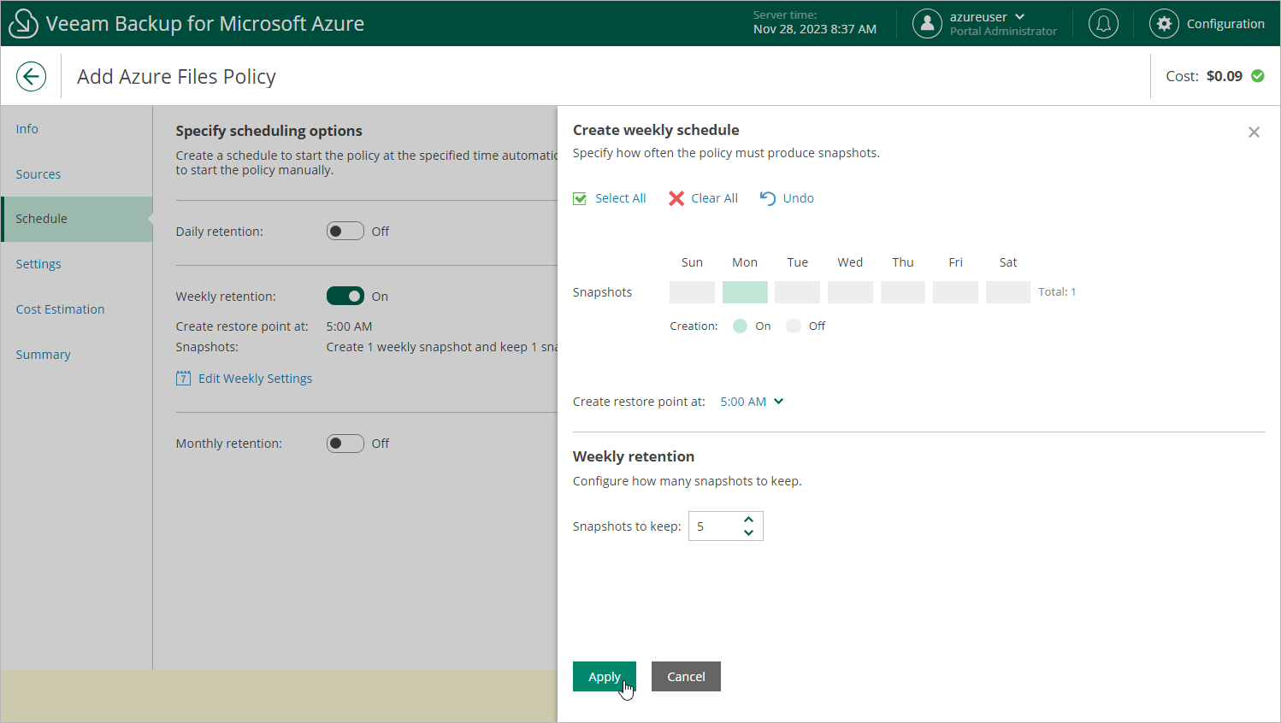The image size is (1281, 723).
Task: Enable the Monthly retention switch
Action: point(345,444)
